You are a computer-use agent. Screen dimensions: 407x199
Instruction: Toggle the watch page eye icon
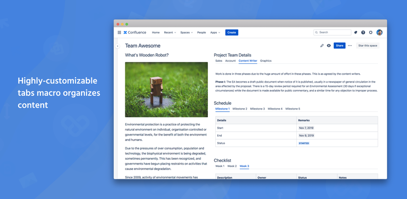point(329,46)
